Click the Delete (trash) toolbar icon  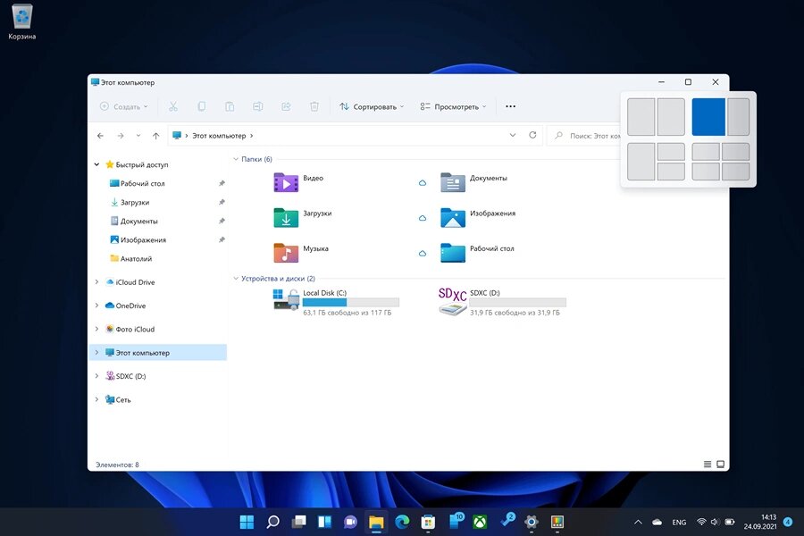click(x=314, y=106)
